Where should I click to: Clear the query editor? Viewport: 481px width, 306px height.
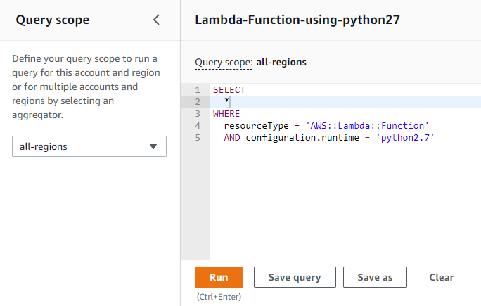point(441,277)
